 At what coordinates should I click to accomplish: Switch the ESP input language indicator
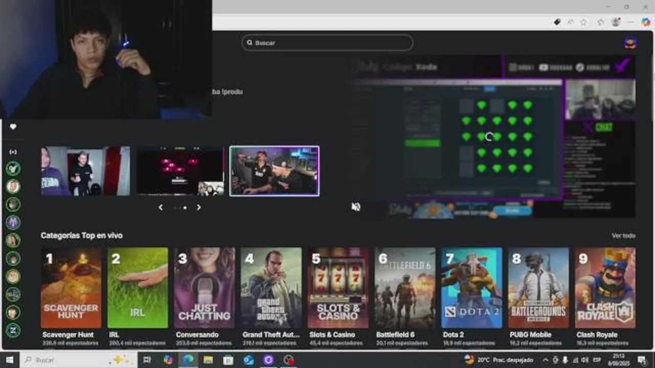point(597,360)
